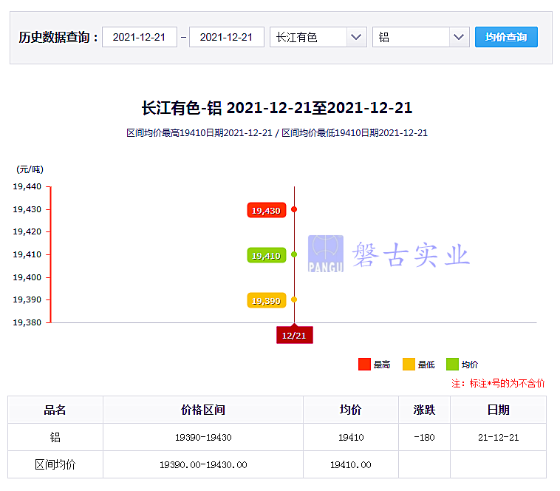Click the 涨跌 column header
560x491 pixels.
click(x=424, y=410)
